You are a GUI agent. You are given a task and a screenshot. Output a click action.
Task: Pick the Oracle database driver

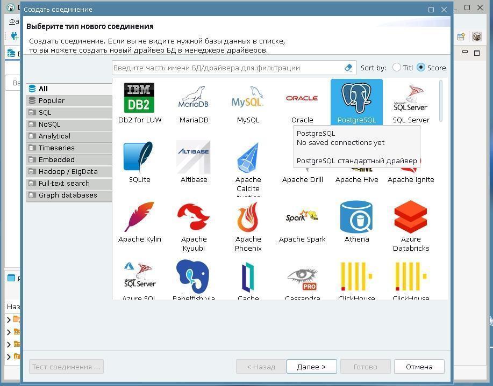pyautogui.click(x=302, y=98)
